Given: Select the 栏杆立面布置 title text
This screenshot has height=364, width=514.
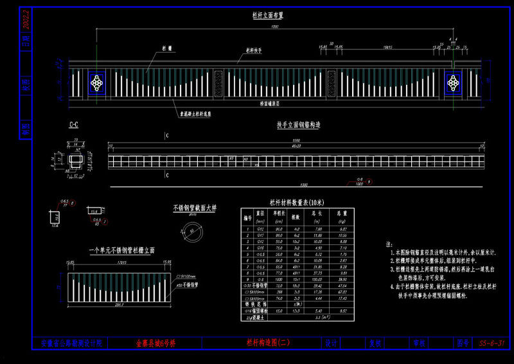Looking at the screenshot, I should coord(268,15).
